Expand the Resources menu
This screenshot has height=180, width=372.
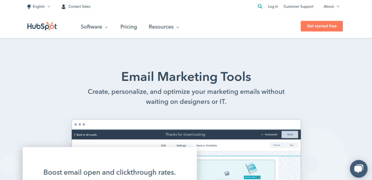point(164,27)
